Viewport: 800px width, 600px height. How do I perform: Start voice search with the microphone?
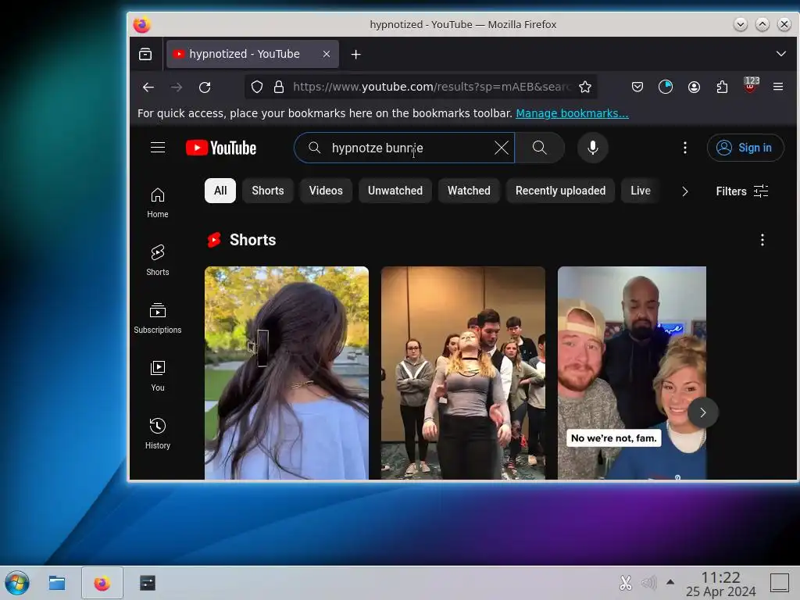592,148
